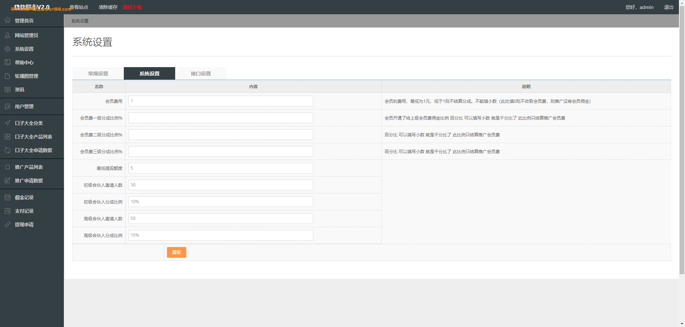685x327 pixels.
Task: Click the 初级合伙人分成比例 input
Action: pyautogui.click(x=221, y=202)
